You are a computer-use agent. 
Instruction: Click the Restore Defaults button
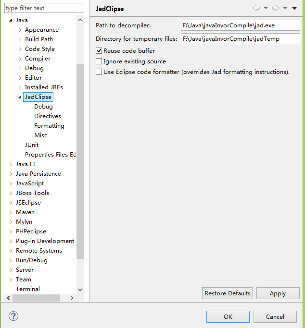tap(227, 293)
